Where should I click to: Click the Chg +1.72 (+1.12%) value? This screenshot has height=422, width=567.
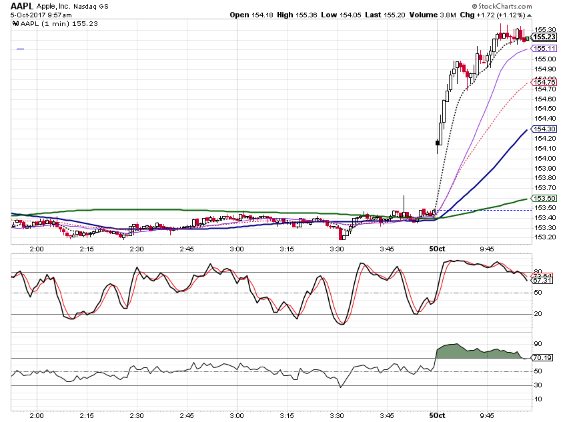pyautogui.click(x=492, y=15)
